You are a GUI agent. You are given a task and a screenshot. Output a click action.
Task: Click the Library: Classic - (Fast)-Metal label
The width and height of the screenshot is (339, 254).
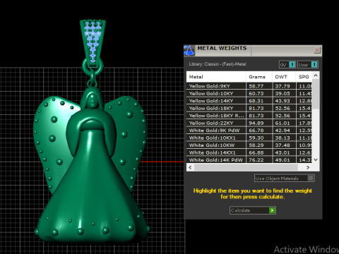[x=218, y=64]
